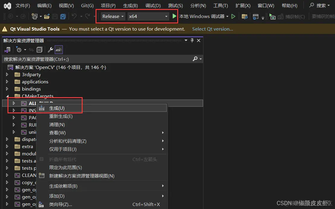Click the Solution Explorer search magnifier icon
This screenshot has height=209, width=335.
[x=195, y=59]
